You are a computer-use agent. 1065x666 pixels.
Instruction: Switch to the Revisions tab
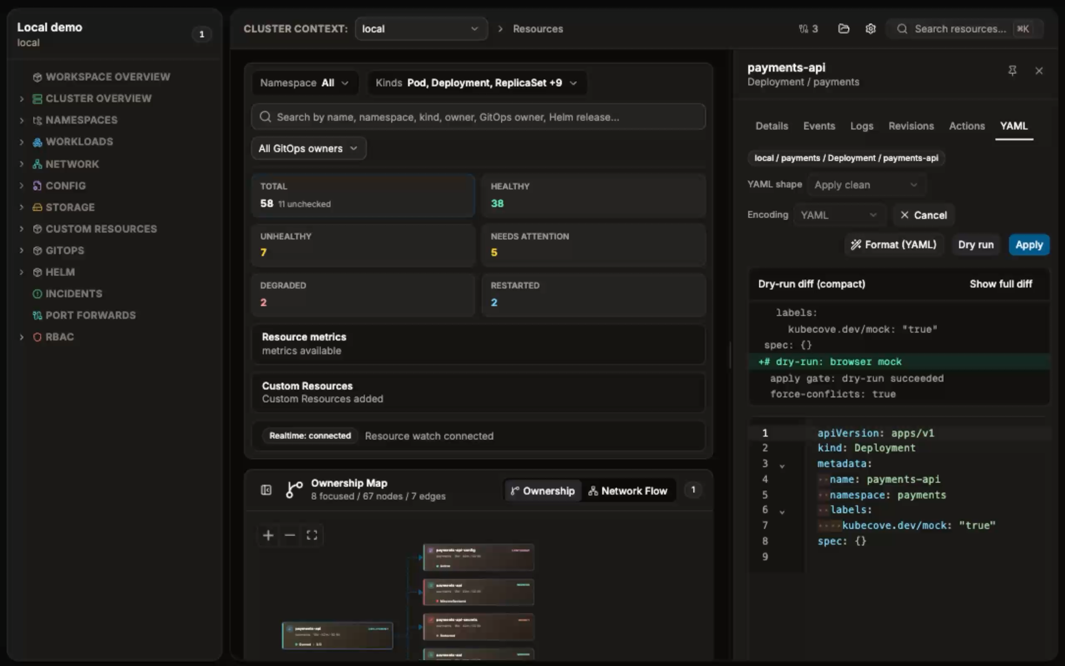tap(911, 126)
